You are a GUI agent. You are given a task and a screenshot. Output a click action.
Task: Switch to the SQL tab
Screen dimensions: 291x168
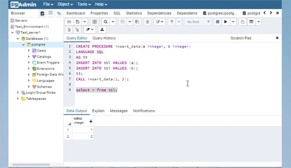(x=117, y=13)
